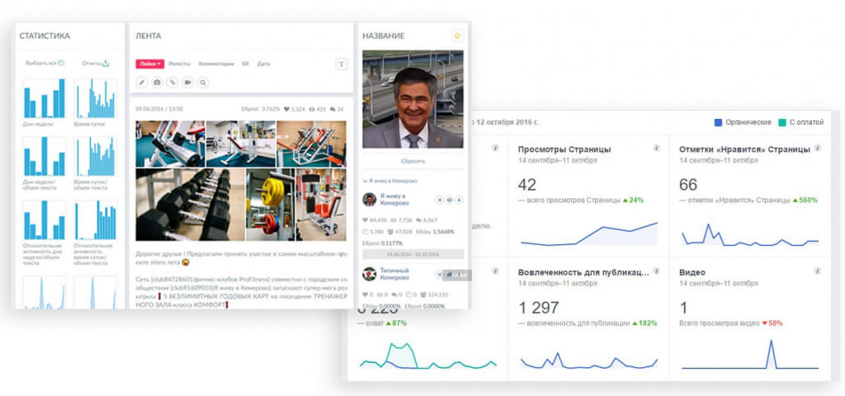The image size is (845, 396).
Task: Click the pencil filter icon in Лента
Action: click(x=141, y=82)
